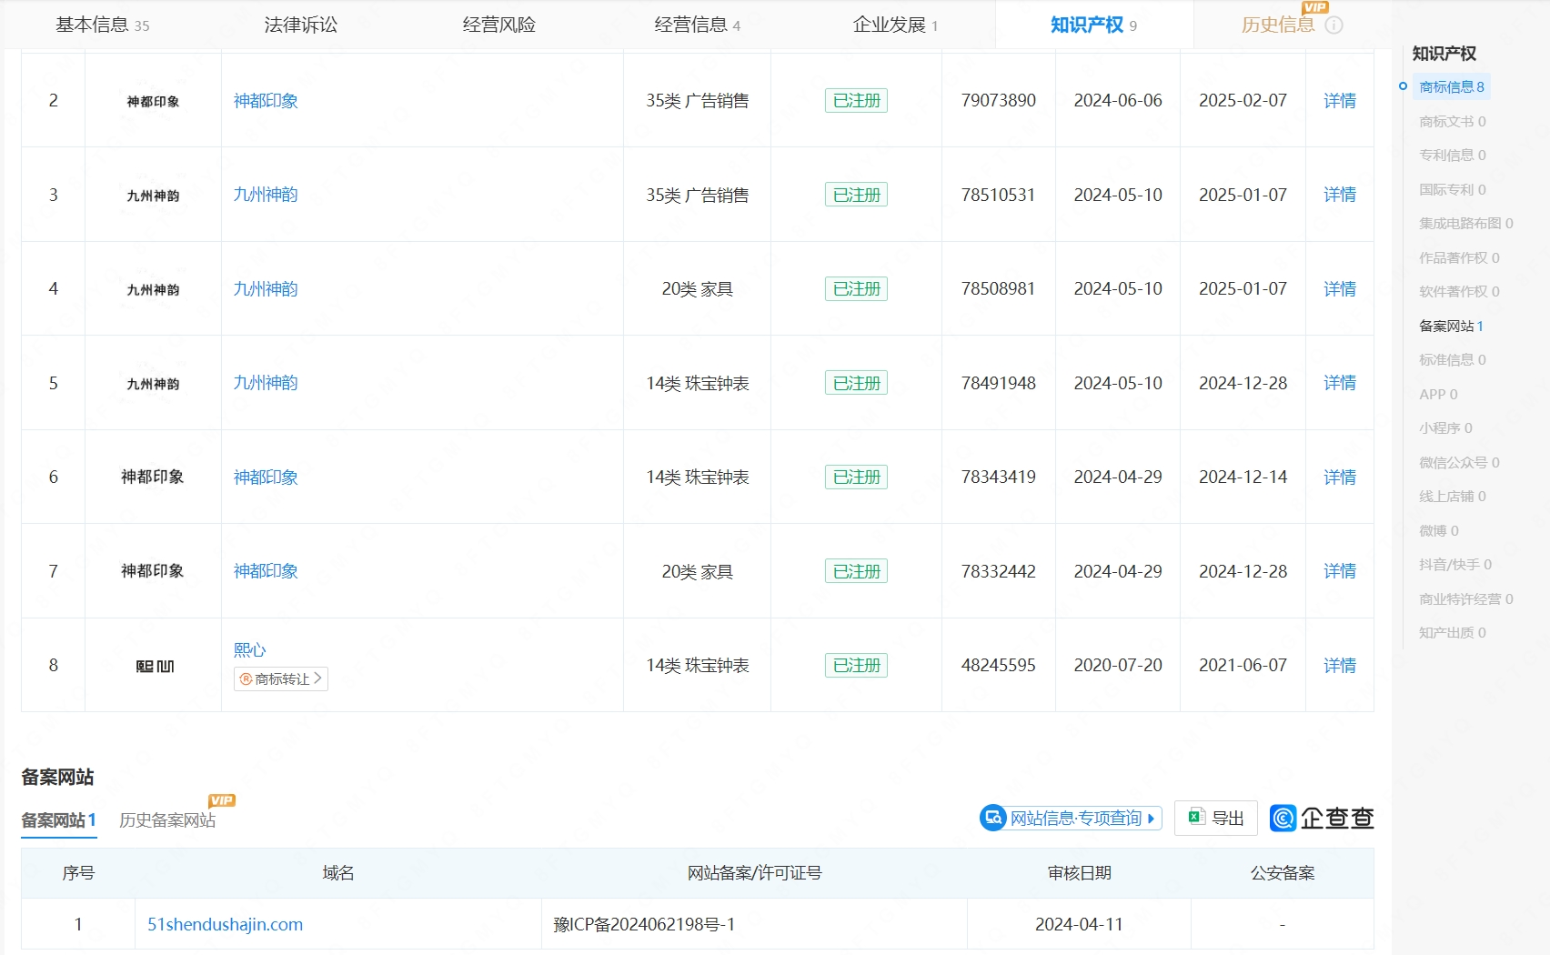The height and width of the screenshot is (955, 1550).
Task: Jump to 国际专利 0 in sidebar
Action: pyautogui.click(x=1453, y=189)
